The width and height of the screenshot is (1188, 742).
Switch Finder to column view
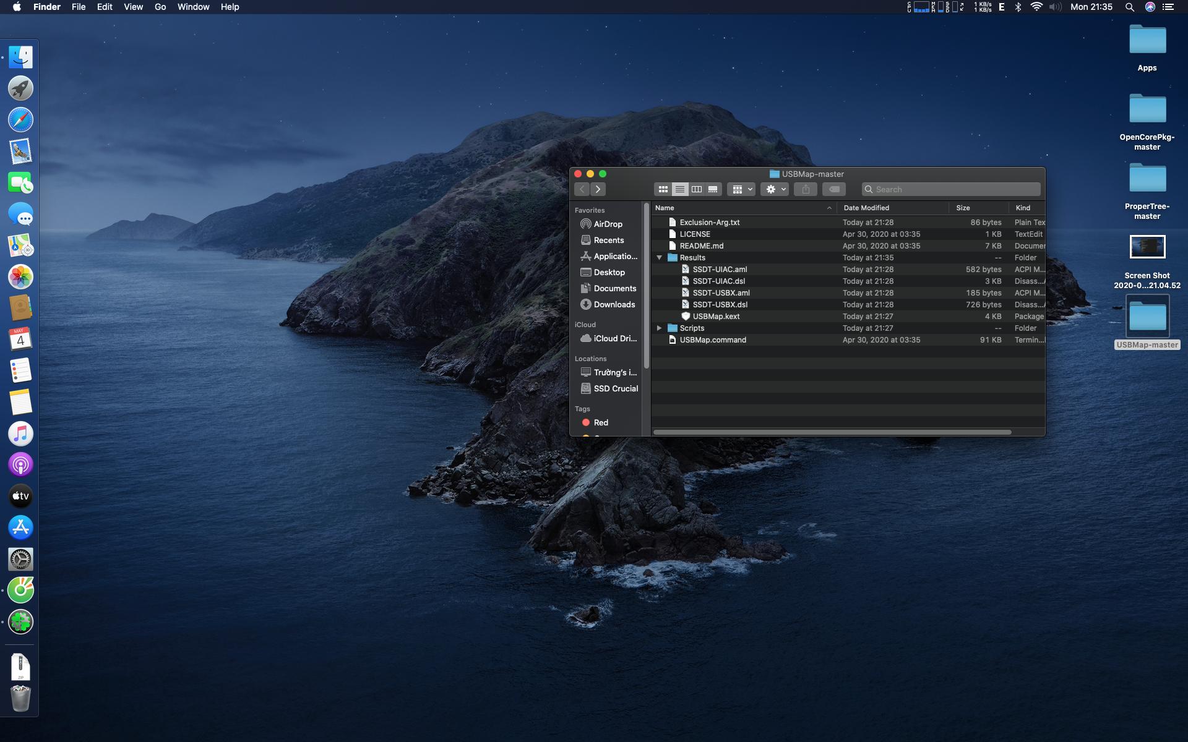(x=696, y=189)
